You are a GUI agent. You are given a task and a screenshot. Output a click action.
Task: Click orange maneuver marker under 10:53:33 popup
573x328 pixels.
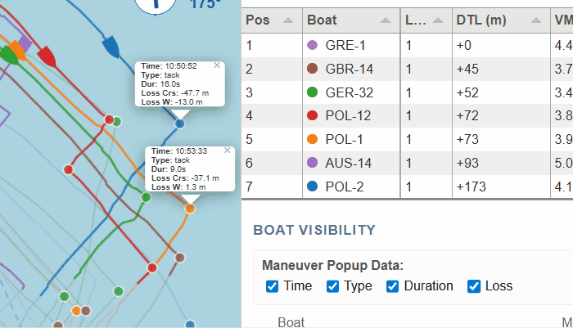coord(190,209)
